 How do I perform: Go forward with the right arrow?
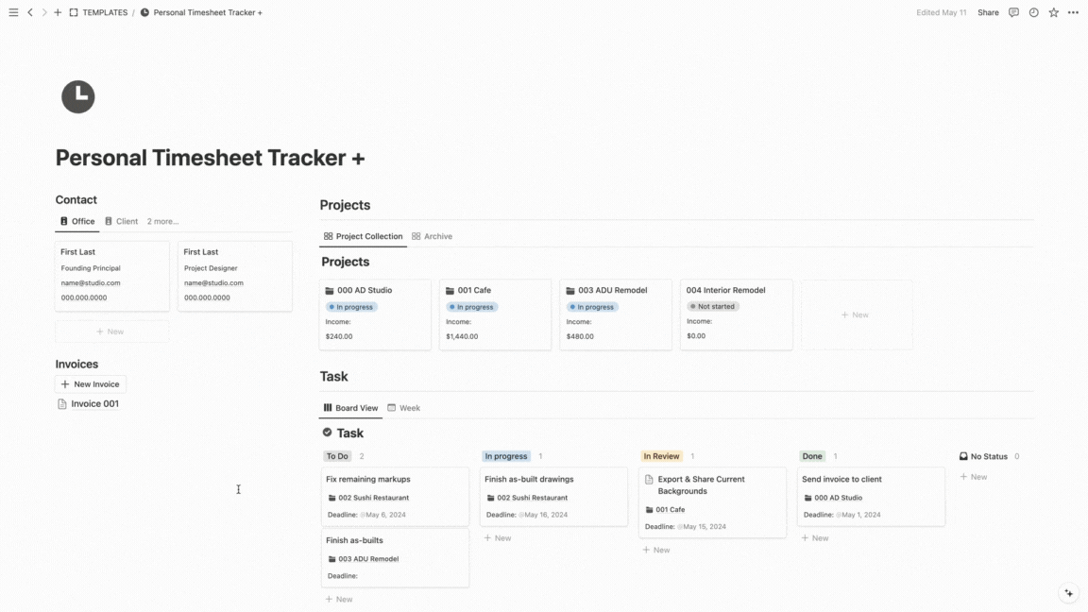(x=43, y=12)
